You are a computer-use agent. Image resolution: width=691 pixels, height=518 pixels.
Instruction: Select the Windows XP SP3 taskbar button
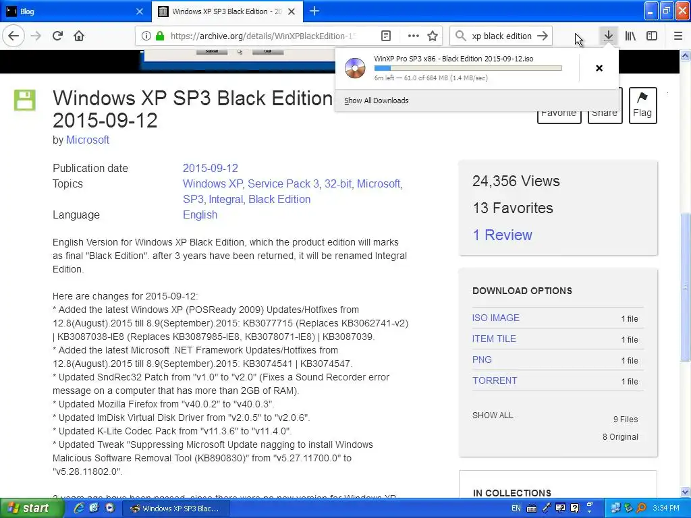[x=175, y=509]
